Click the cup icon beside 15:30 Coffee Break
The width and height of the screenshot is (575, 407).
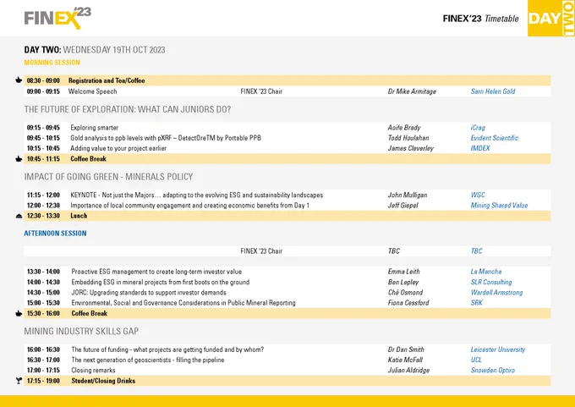click(19, 313)
